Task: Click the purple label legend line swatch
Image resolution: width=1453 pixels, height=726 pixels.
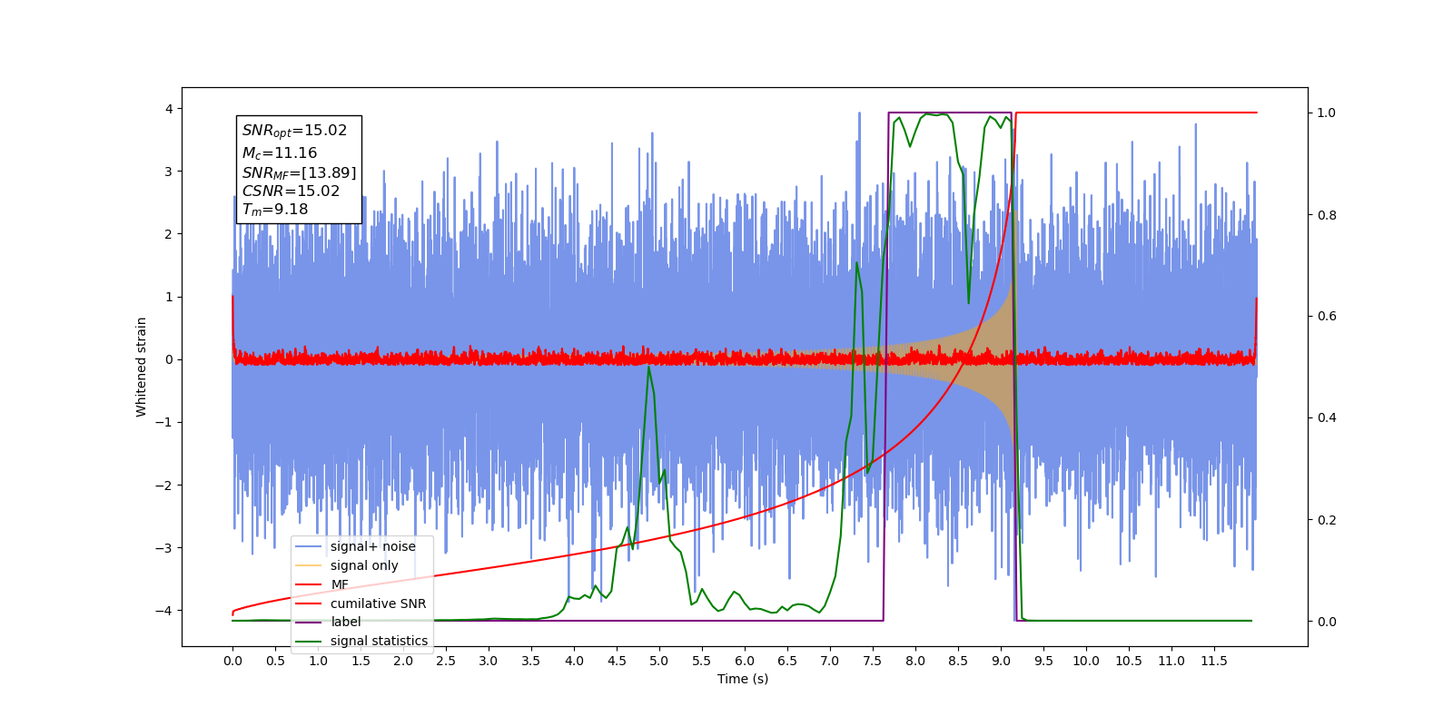Action: [x=309, y=622]
